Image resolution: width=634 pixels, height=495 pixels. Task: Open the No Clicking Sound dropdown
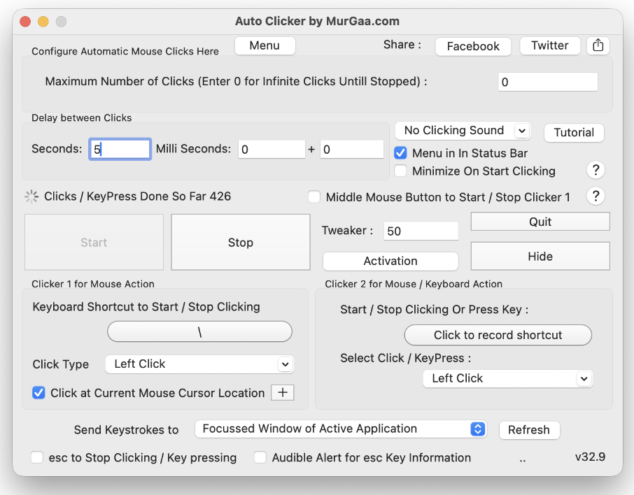(463, 131)
